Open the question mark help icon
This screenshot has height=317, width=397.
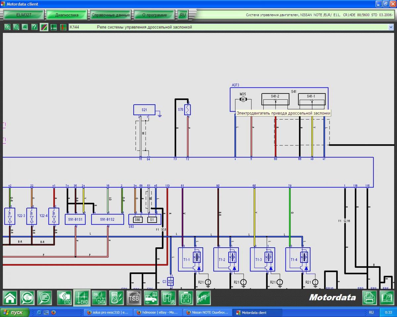point(34,27)
